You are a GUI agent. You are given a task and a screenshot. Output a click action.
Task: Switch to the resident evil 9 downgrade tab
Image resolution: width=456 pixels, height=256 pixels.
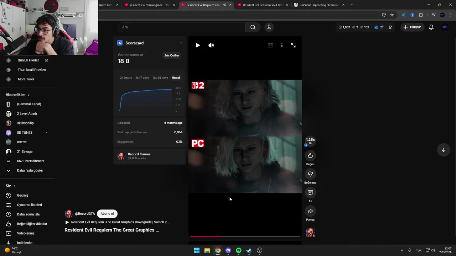(x=150, y=5)
